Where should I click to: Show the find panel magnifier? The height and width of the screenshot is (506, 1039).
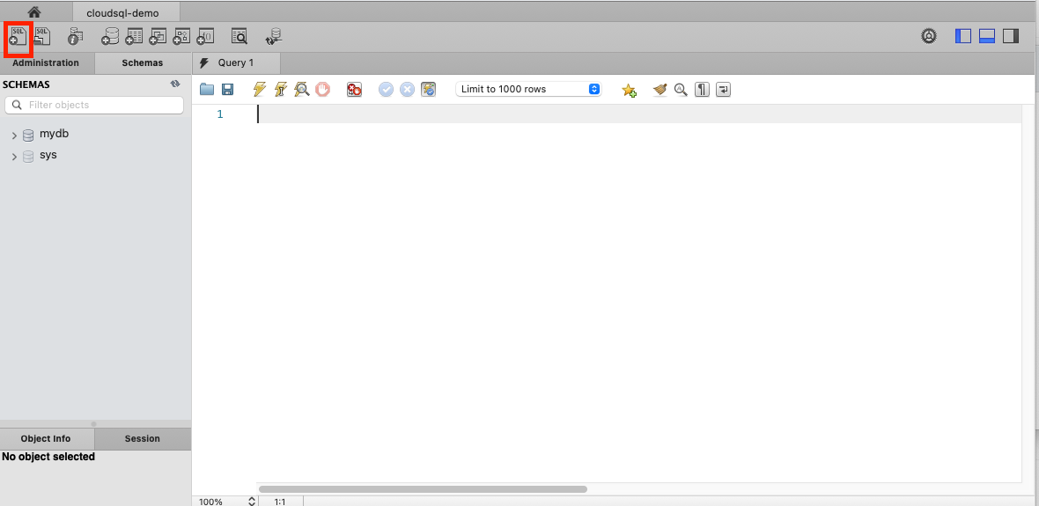[681, 90]
